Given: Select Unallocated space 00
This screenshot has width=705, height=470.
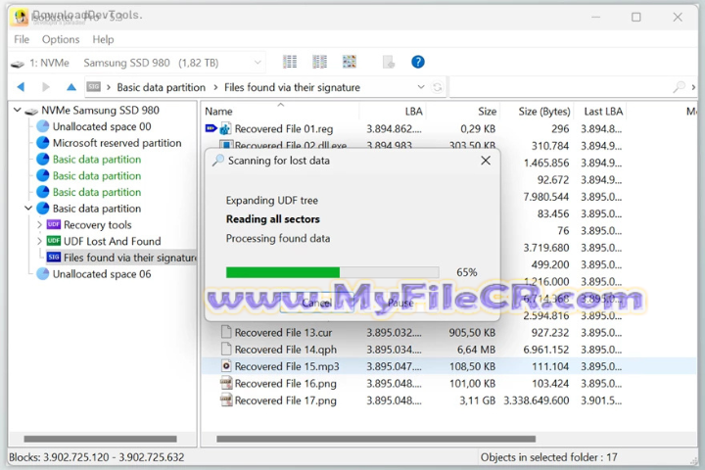Looking at the screenshot, I should coord(102,126).
